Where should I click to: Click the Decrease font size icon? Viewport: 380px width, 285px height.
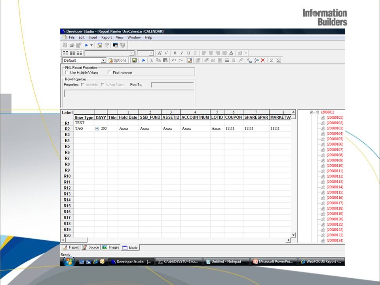tap(166, 53)
